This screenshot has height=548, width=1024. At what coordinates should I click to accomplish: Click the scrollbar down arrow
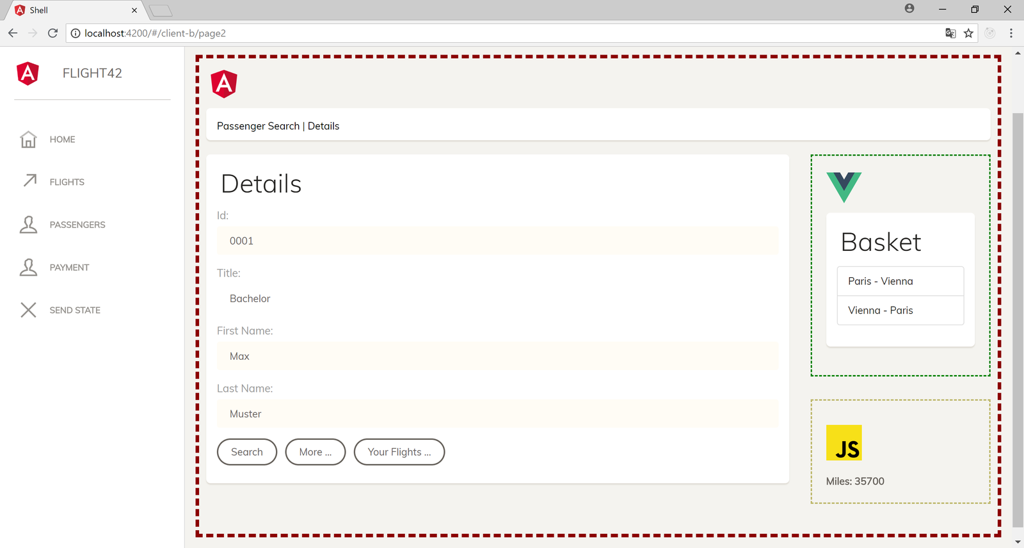(1018, 542)
